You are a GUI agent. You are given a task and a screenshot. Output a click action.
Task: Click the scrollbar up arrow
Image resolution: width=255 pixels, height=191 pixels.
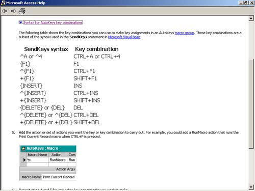pos(251,18)
